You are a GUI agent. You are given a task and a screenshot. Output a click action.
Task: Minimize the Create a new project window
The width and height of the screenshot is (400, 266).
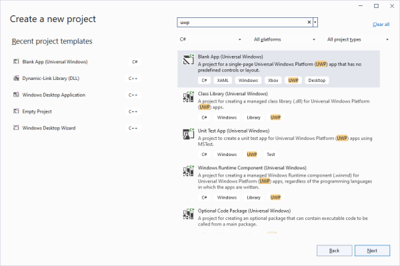[361, 6]
